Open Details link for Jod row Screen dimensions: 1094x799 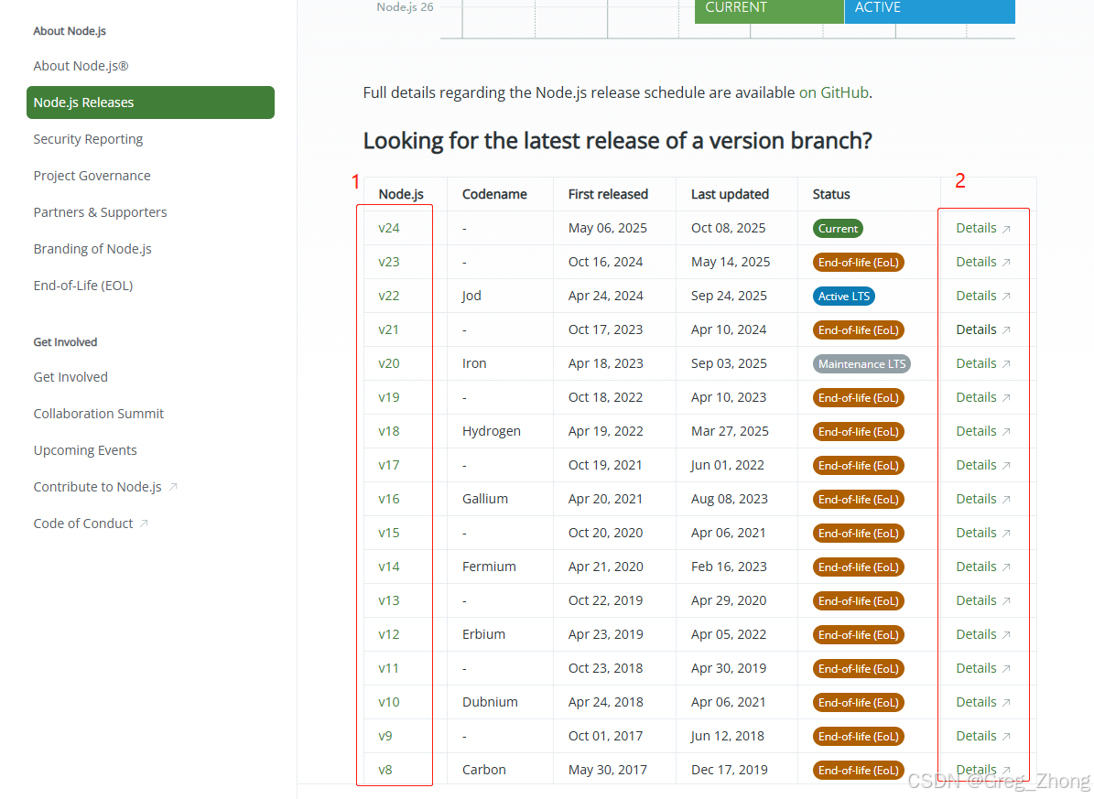tap(983, 296)
